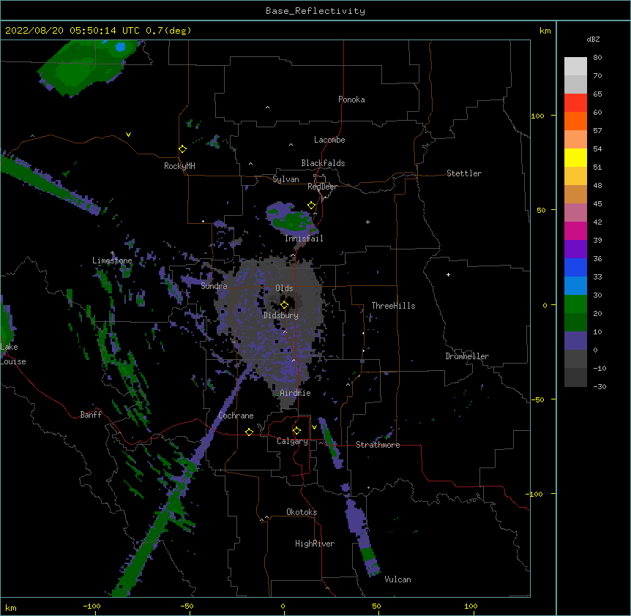Pick the magenta 42-39 dBZ legend swatch
Image resolution: width=631 pixels, height=616 pixels.
[x=575, y=230]
